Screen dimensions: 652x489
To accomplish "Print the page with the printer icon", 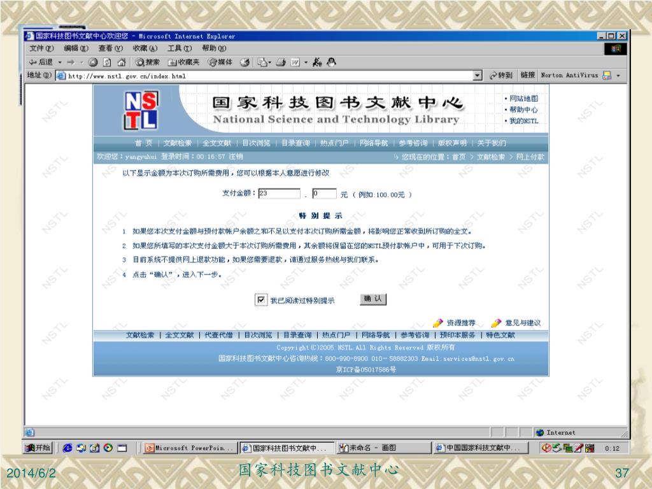I will coord(281,62).
